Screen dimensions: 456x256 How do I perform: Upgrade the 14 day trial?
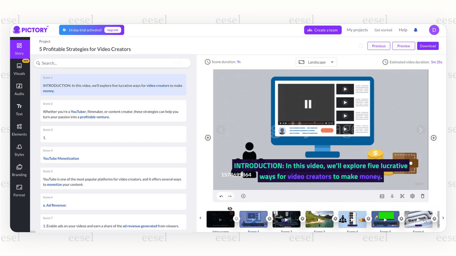coord(113,30)
